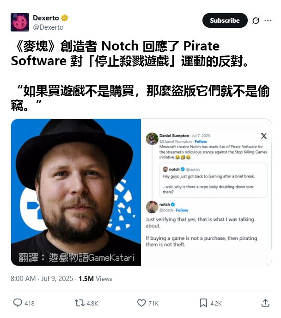281x318 pixels.
Task: Open the three-dot more options menu
Action: [x=268, y=20]
